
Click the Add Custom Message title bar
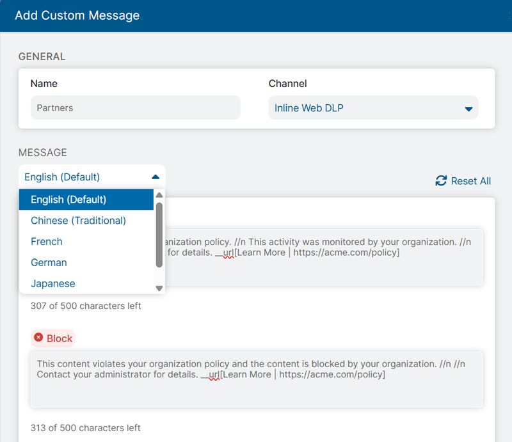(256, 15)
